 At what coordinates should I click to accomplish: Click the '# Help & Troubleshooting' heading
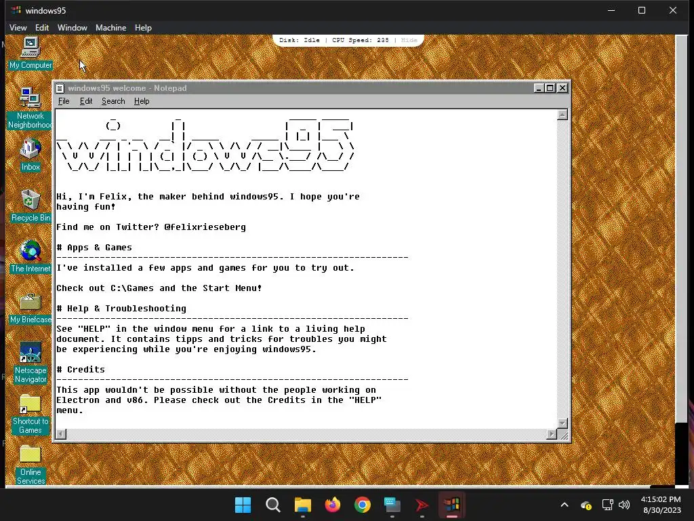tap(121, 309)
